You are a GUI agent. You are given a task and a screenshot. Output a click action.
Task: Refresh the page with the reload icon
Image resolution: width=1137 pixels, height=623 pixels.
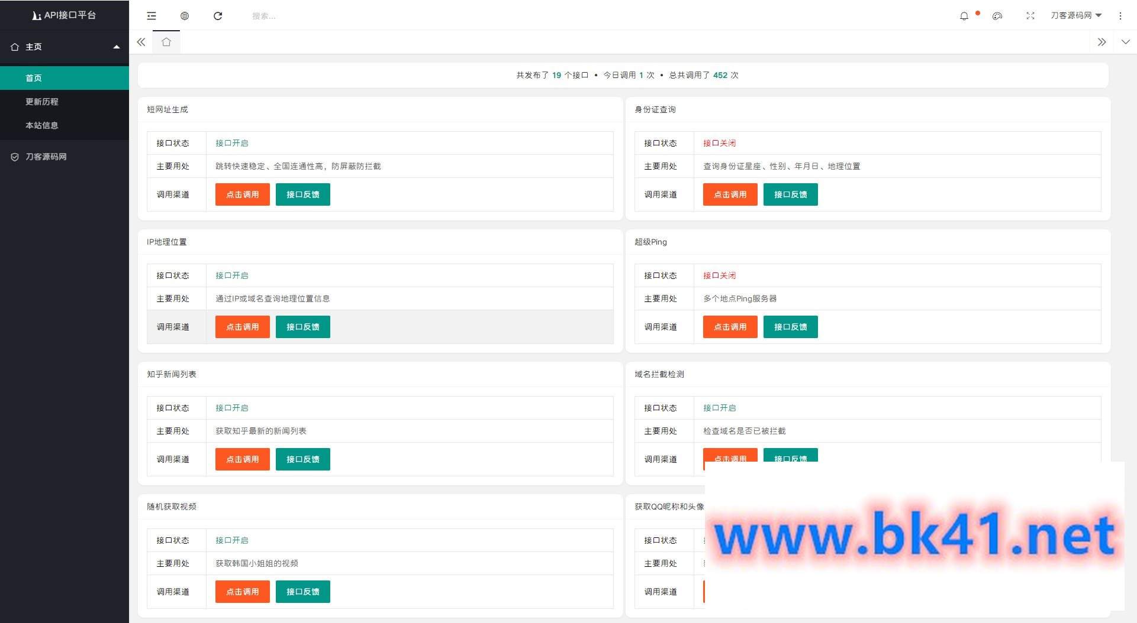pos(218,16)
